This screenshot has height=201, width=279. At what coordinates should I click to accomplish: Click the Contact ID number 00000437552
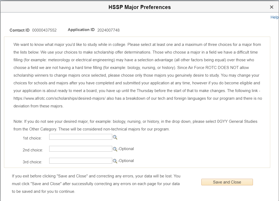point(44,30)
